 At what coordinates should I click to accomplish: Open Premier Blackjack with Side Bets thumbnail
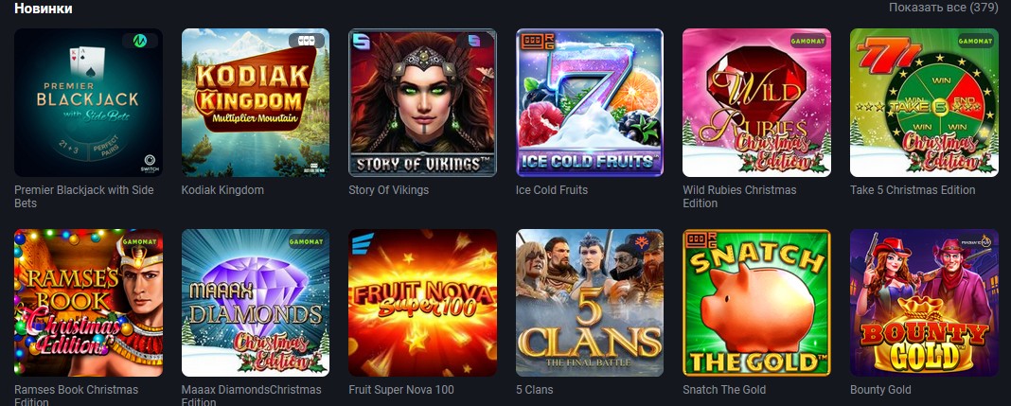88,102
